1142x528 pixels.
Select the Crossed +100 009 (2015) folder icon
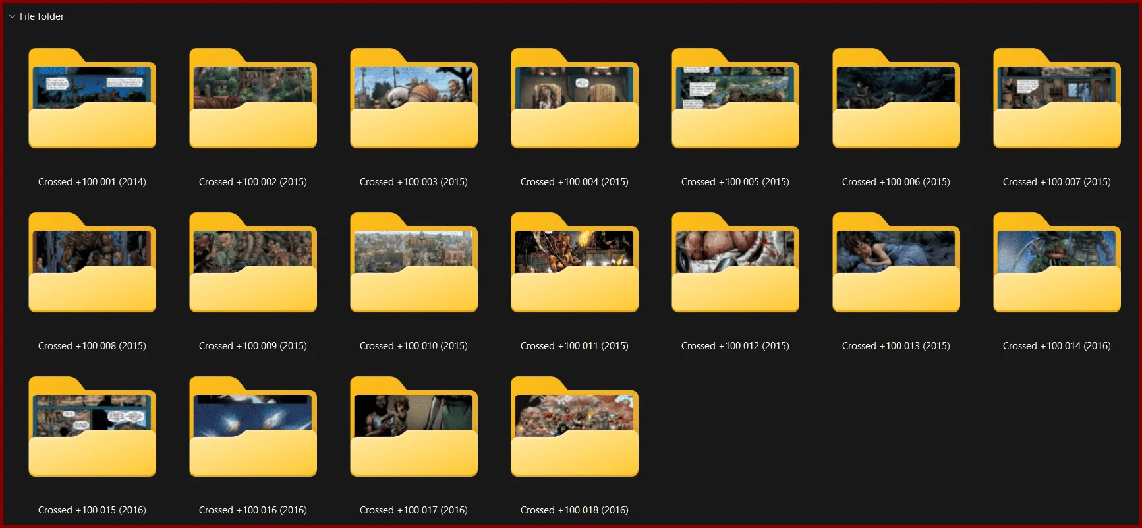[x=253, y=262]
